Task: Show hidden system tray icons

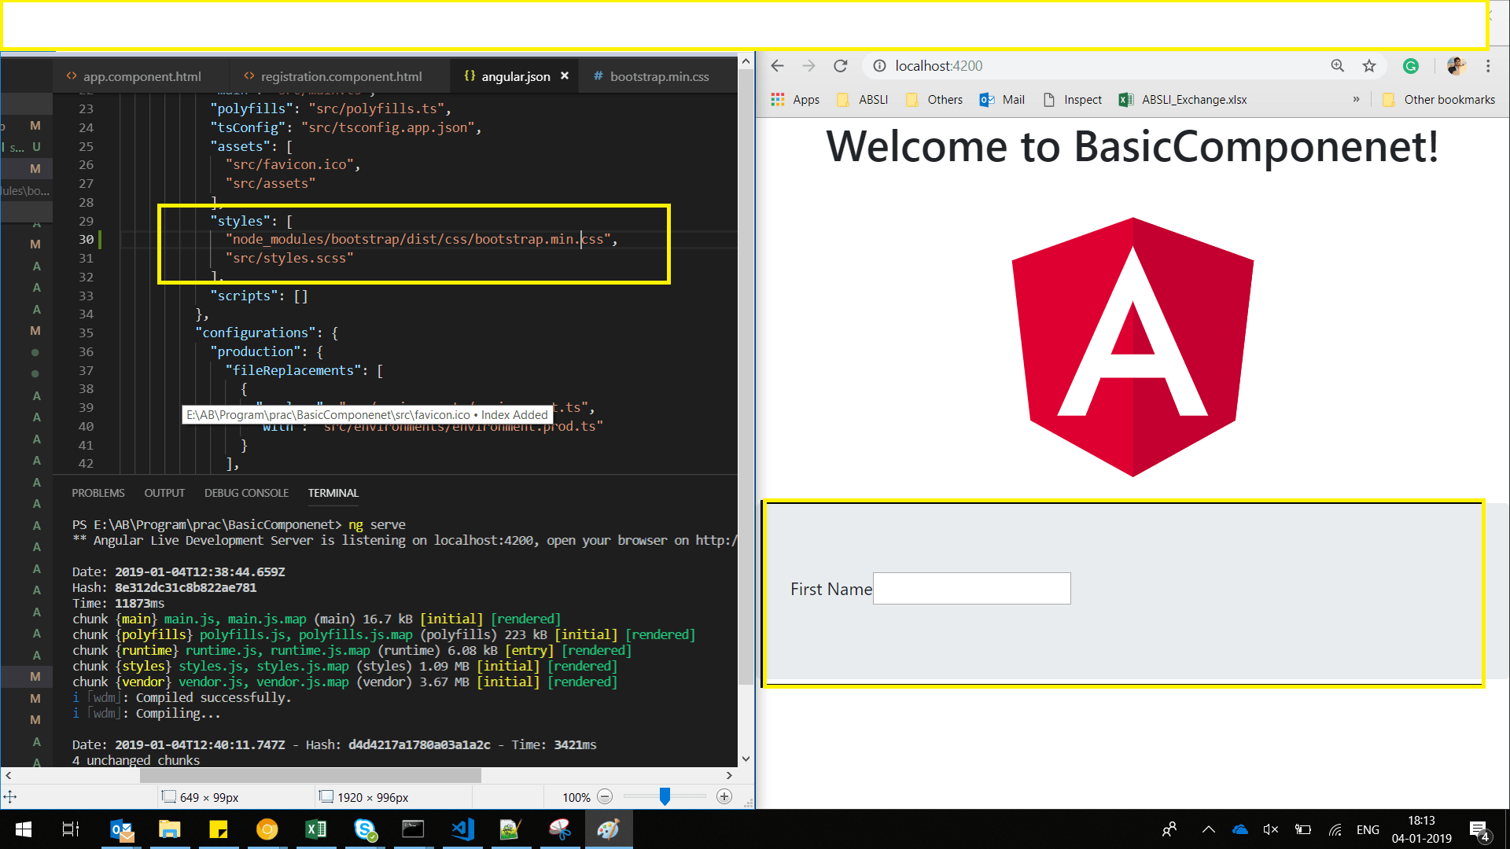Action: click(1209, 829)
